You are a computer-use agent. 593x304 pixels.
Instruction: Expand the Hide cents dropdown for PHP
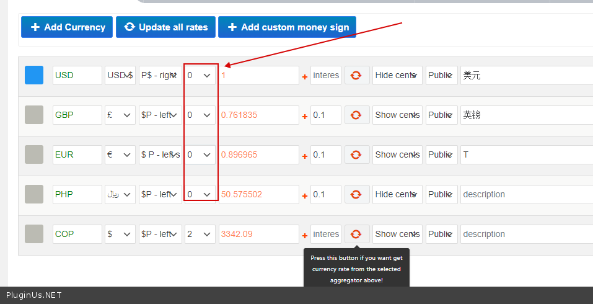click(397, 195)
